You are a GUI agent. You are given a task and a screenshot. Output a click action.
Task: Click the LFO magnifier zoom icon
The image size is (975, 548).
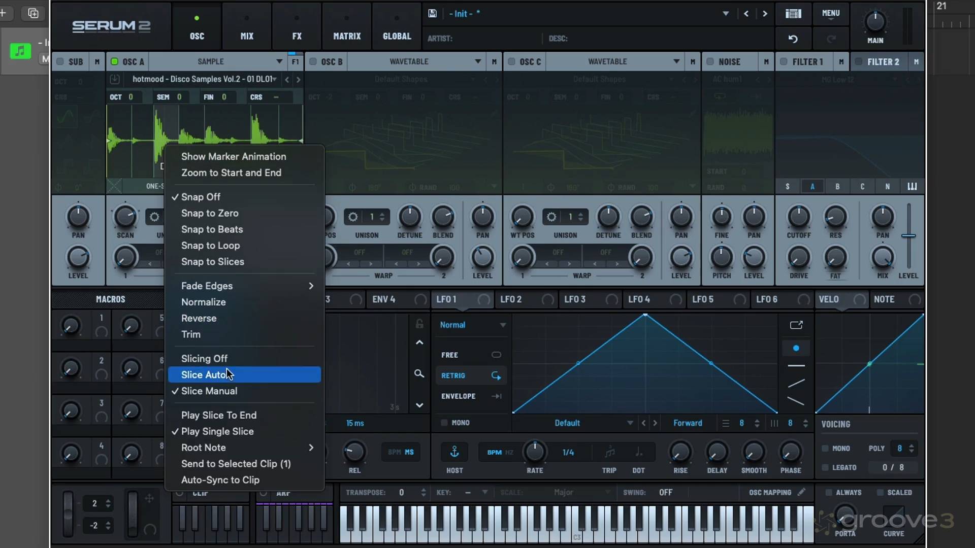[x=419, y=374]
